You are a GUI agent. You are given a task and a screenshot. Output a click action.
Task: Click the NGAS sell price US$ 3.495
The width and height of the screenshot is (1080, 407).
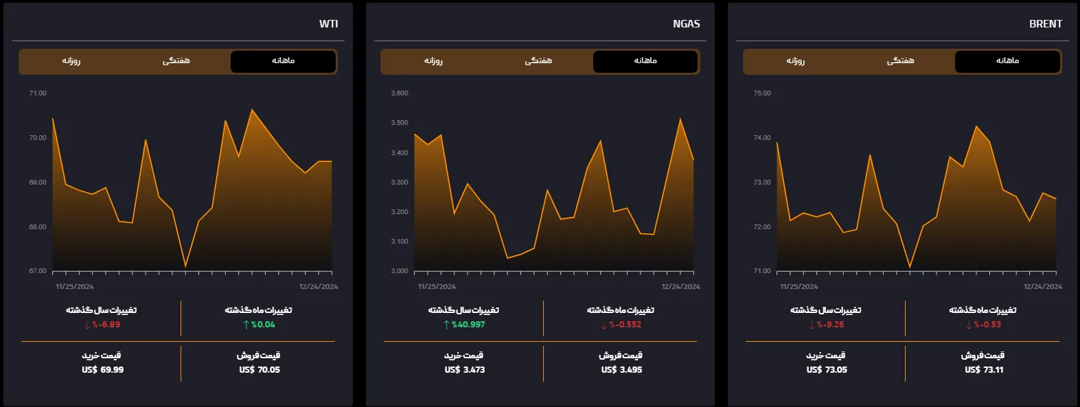622,370
